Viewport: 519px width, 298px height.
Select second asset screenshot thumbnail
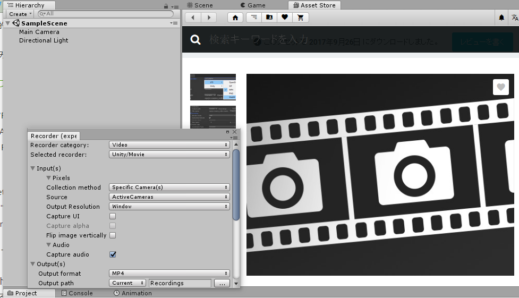pos(213,117)
